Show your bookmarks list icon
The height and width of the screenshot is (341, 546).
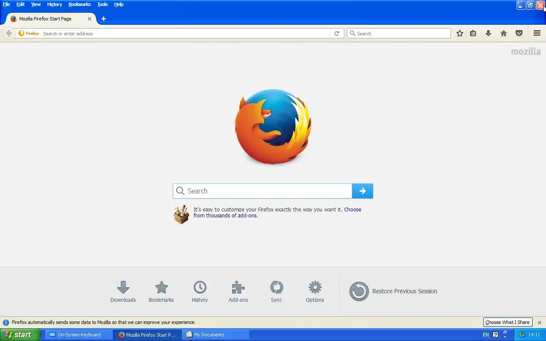(x=473, y=33)
